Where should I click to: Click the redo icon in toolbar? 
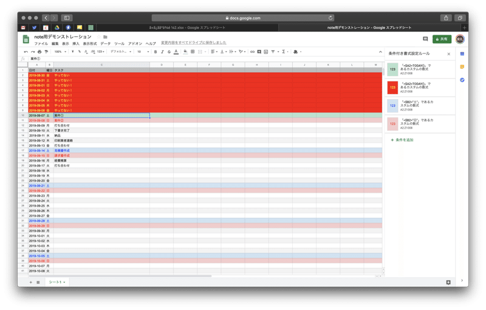[33, 52]
